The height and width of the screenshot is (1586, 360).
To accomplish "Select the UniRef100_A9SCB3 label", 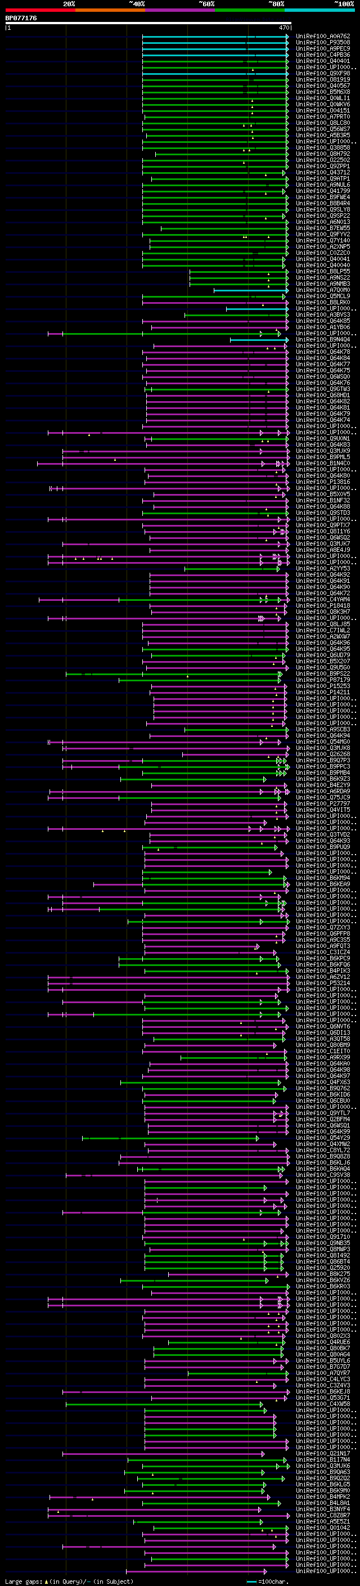I will click(x=323, y=730).
